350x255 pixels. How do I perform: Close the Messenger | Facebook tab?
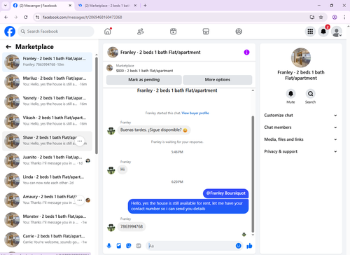(x=70, y=6)
